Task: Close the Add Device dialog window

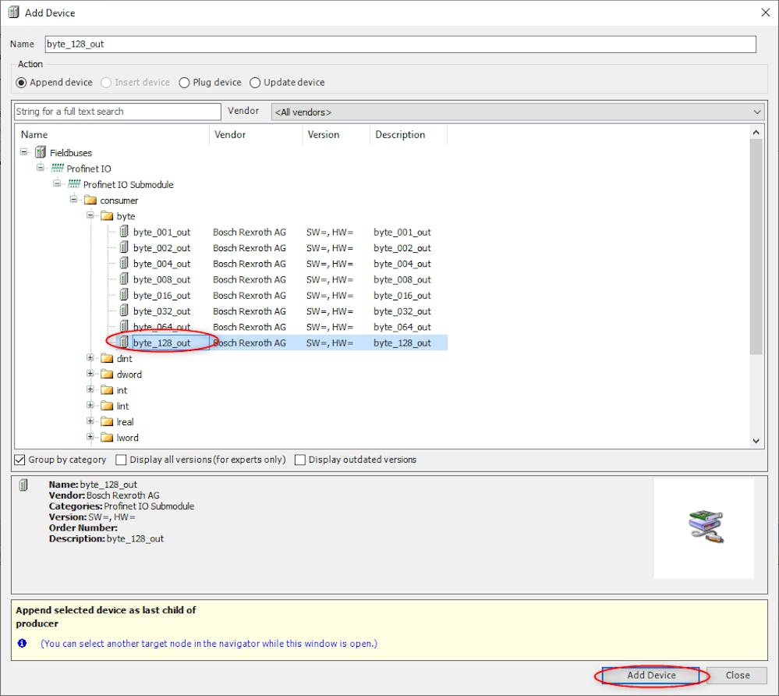Action: [765, 12]
